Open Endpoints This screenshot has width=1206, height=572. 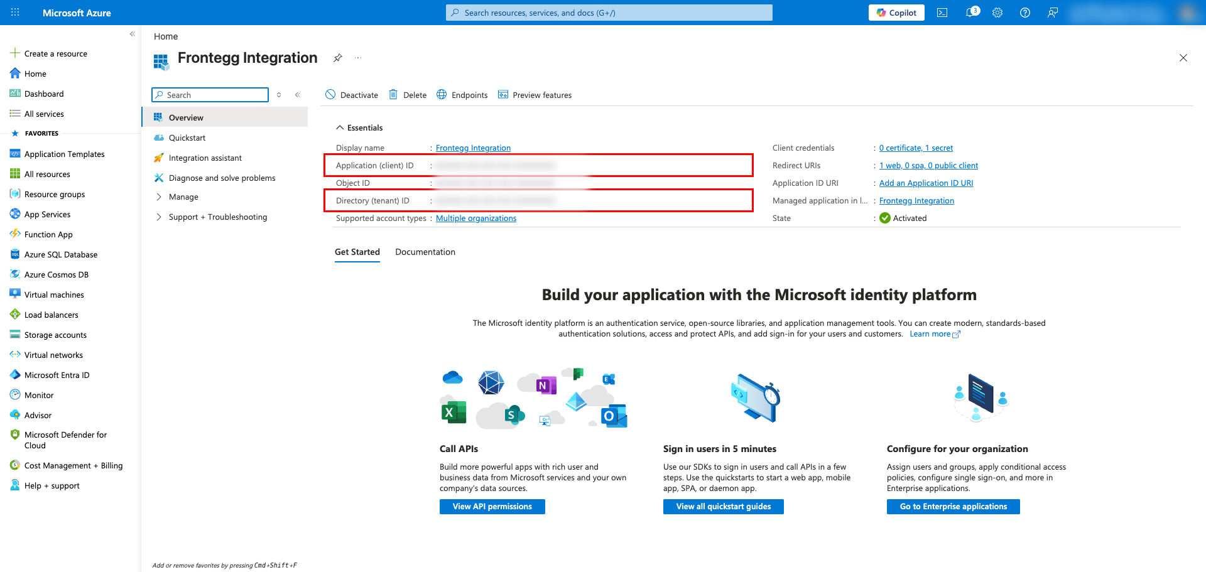(x=462, y=95)
